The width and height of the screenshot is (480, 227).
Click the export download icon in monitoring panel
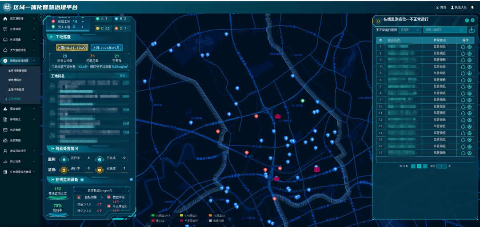pyautogui.click(x=472, y=30)
